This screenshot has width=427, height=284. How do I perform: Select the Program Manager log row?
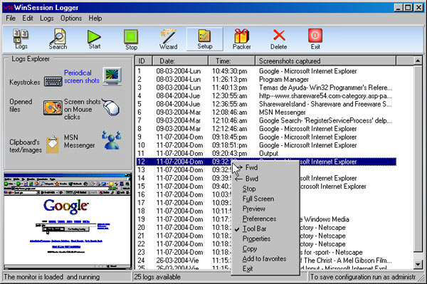pos(266,80)
